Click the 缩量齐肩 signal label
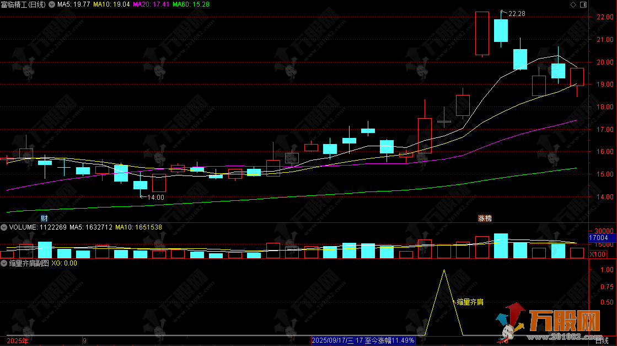This screenshot has width=617, height=346. 470,302
